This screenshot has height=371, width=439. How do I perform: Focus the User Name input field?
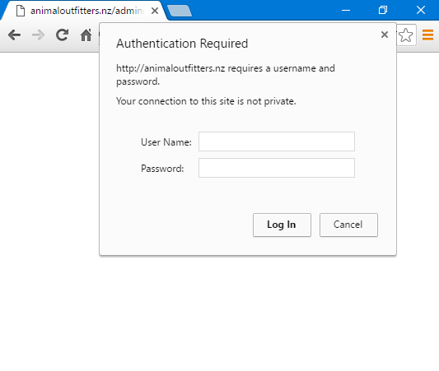click(x=277, y=141)
